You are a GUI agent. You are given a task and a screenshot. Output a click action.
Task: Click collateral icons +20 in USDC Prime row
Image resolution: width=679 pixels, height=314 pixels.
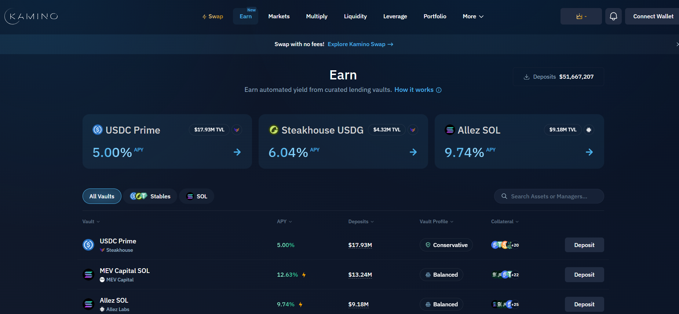505,245
